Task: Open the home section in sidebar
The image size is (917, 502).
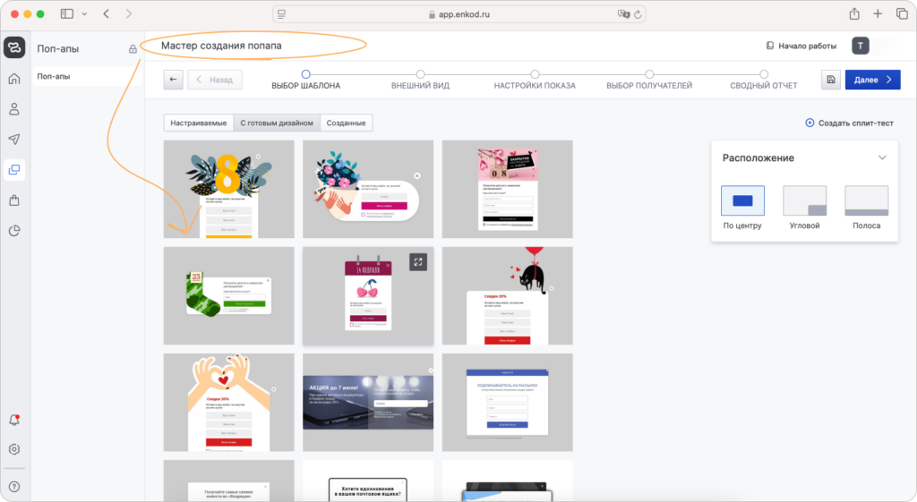Action: coord(14,79)
